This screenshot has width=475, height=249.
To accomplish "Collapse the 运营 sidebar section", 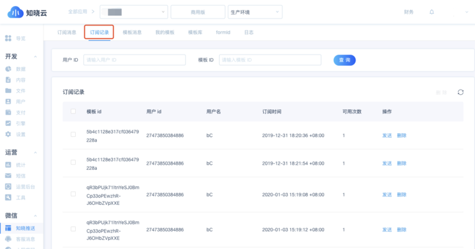I will coord(36,152).
